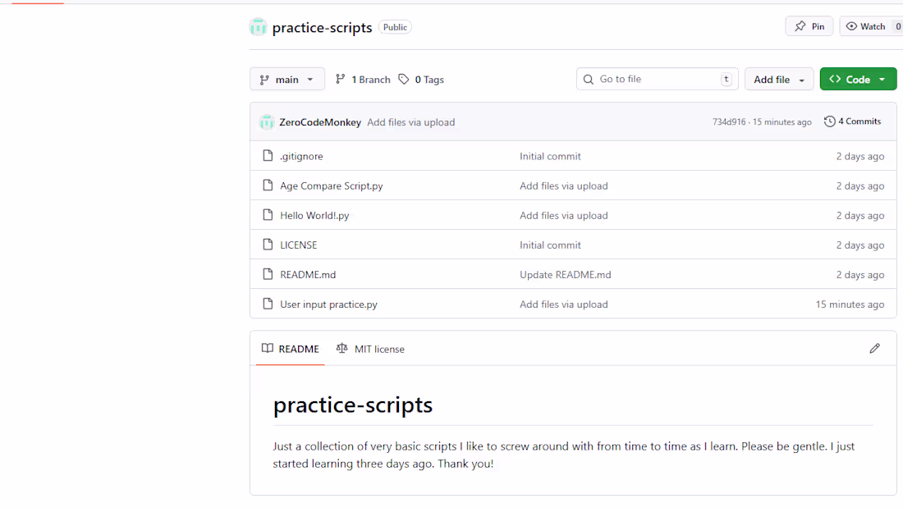Pin the repository with the Pin button
The width and height of the screenshot is (903, 508).
click(809, 26)
